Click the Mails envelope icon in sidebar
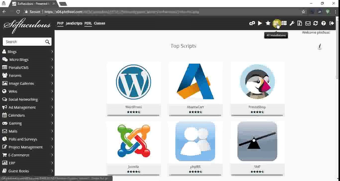Screen dimensions: 340x181 (x=4, y=131)
